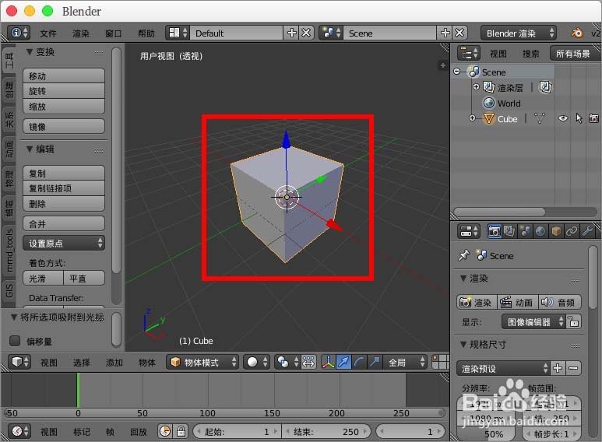Screen dimensions: 602x442
Task: Open the Blender 渲染 engine dropdown
Action: [519, 33]
